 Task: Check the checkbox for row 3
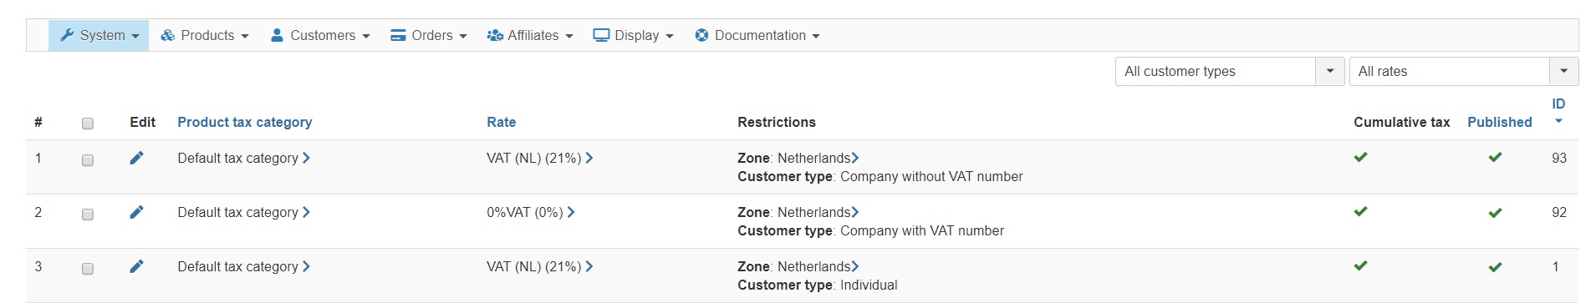pos(88,269)
